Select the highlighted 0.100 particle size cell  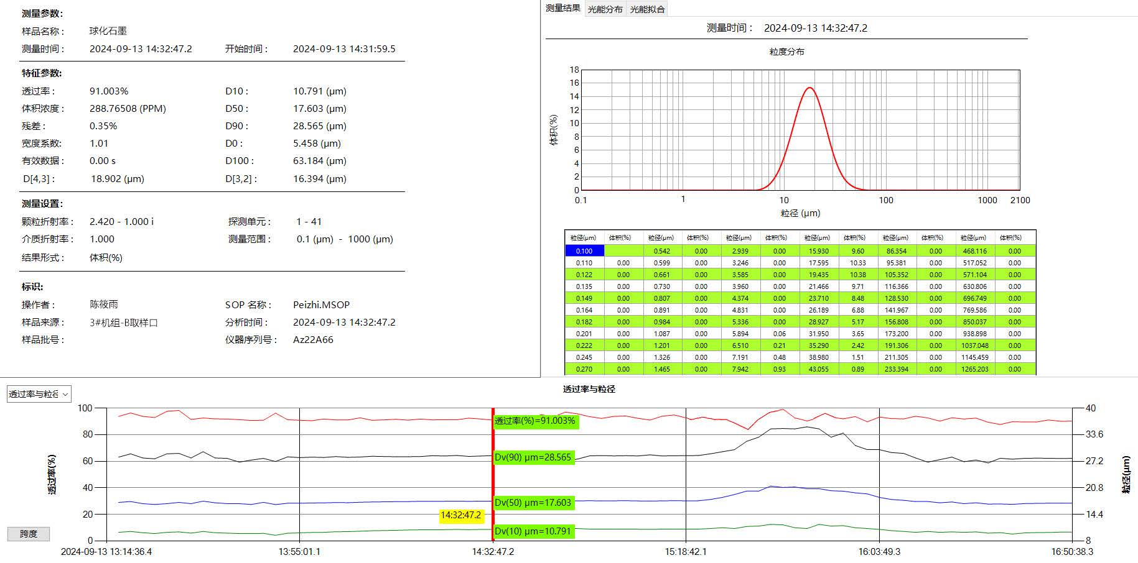[584, 251]
